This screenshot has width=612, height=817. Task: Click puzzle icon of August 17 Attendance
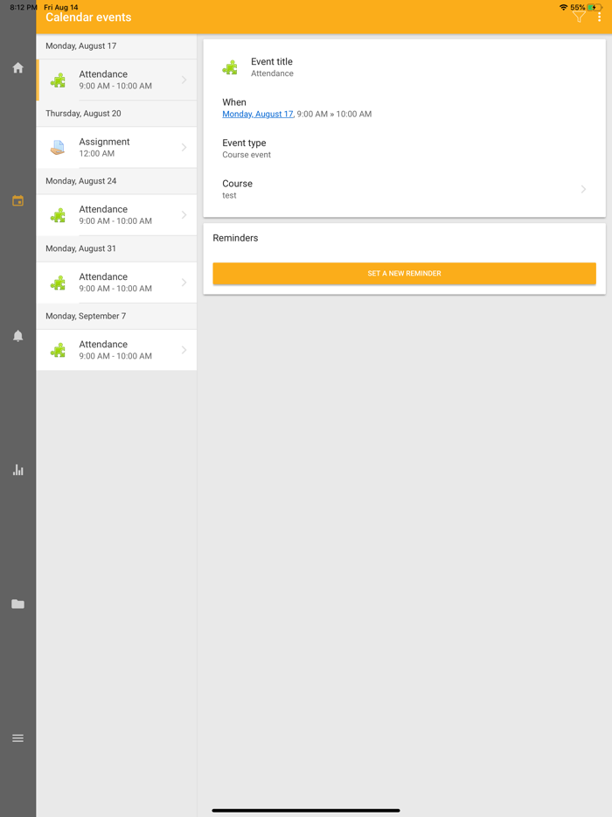coord(58,80)
